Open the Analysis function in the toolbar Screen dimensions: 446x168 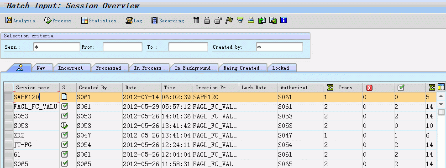[20, 20]
